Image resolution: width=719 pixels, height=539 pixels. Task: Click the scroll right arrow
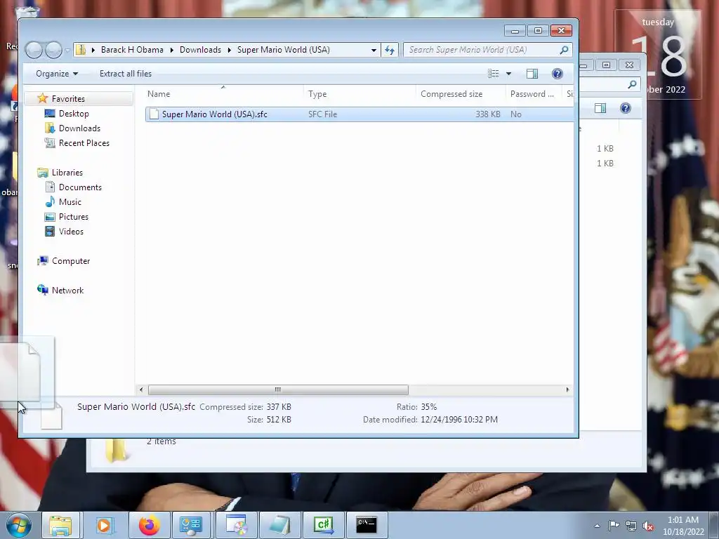click(567, 390)
